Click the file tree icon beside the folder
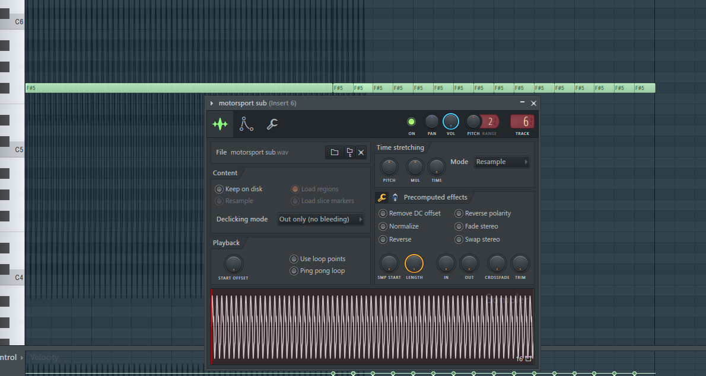Viewport: 706px width, 376px height. click(x=349, y=153)
